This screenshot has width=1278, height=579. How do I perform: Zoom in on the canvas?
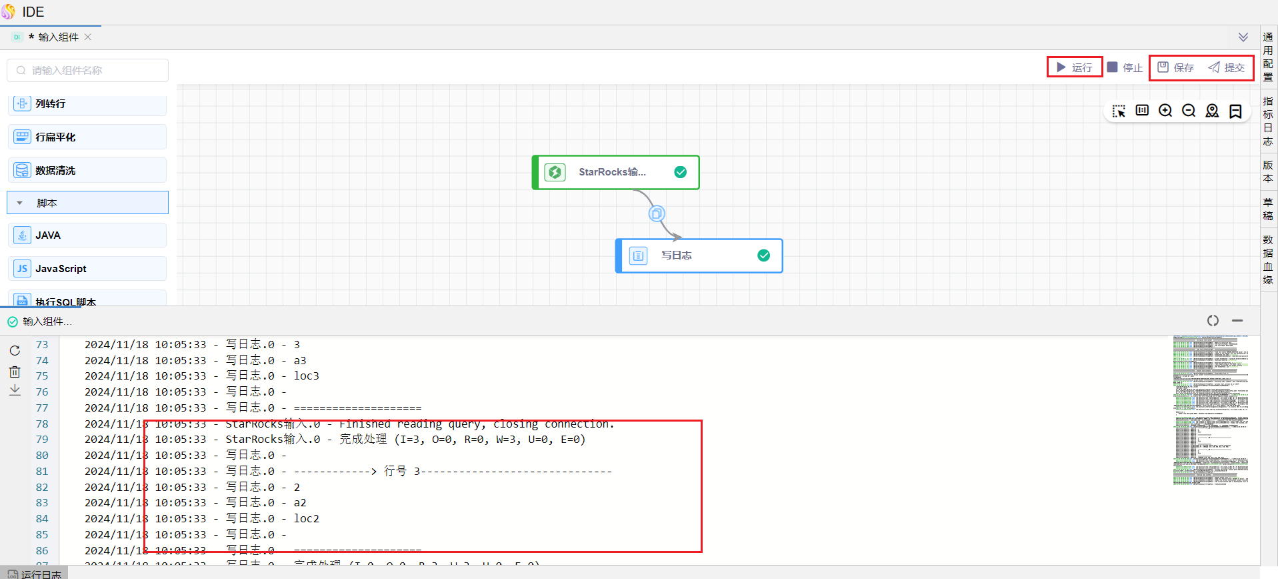point(1165,111)
